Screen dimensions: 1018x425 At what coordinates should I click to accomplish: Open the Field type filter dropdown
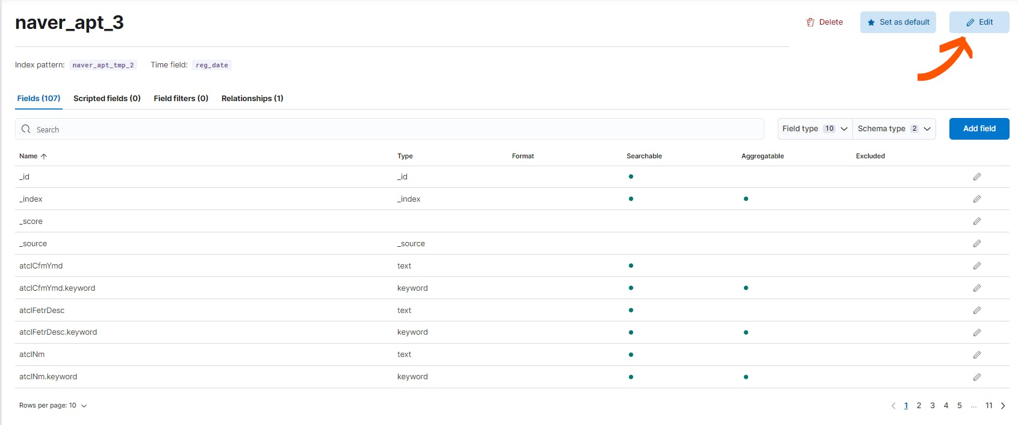pyautogui.click(x=815, y=129)
